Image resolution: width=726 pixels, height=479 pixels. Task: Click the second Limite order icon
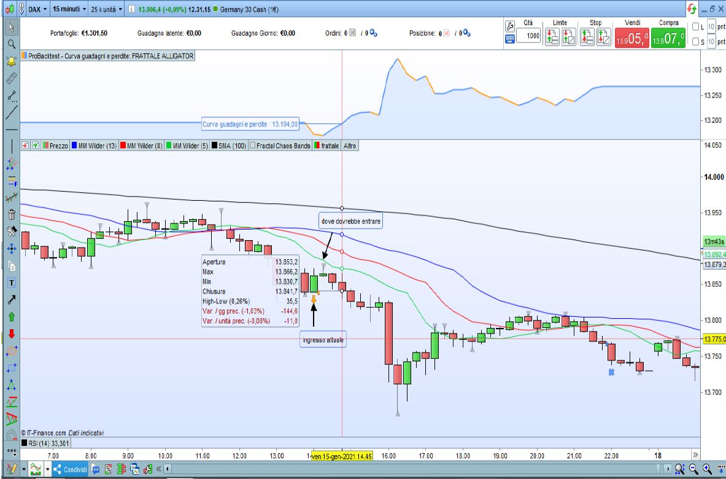click(x=568, y=37)
